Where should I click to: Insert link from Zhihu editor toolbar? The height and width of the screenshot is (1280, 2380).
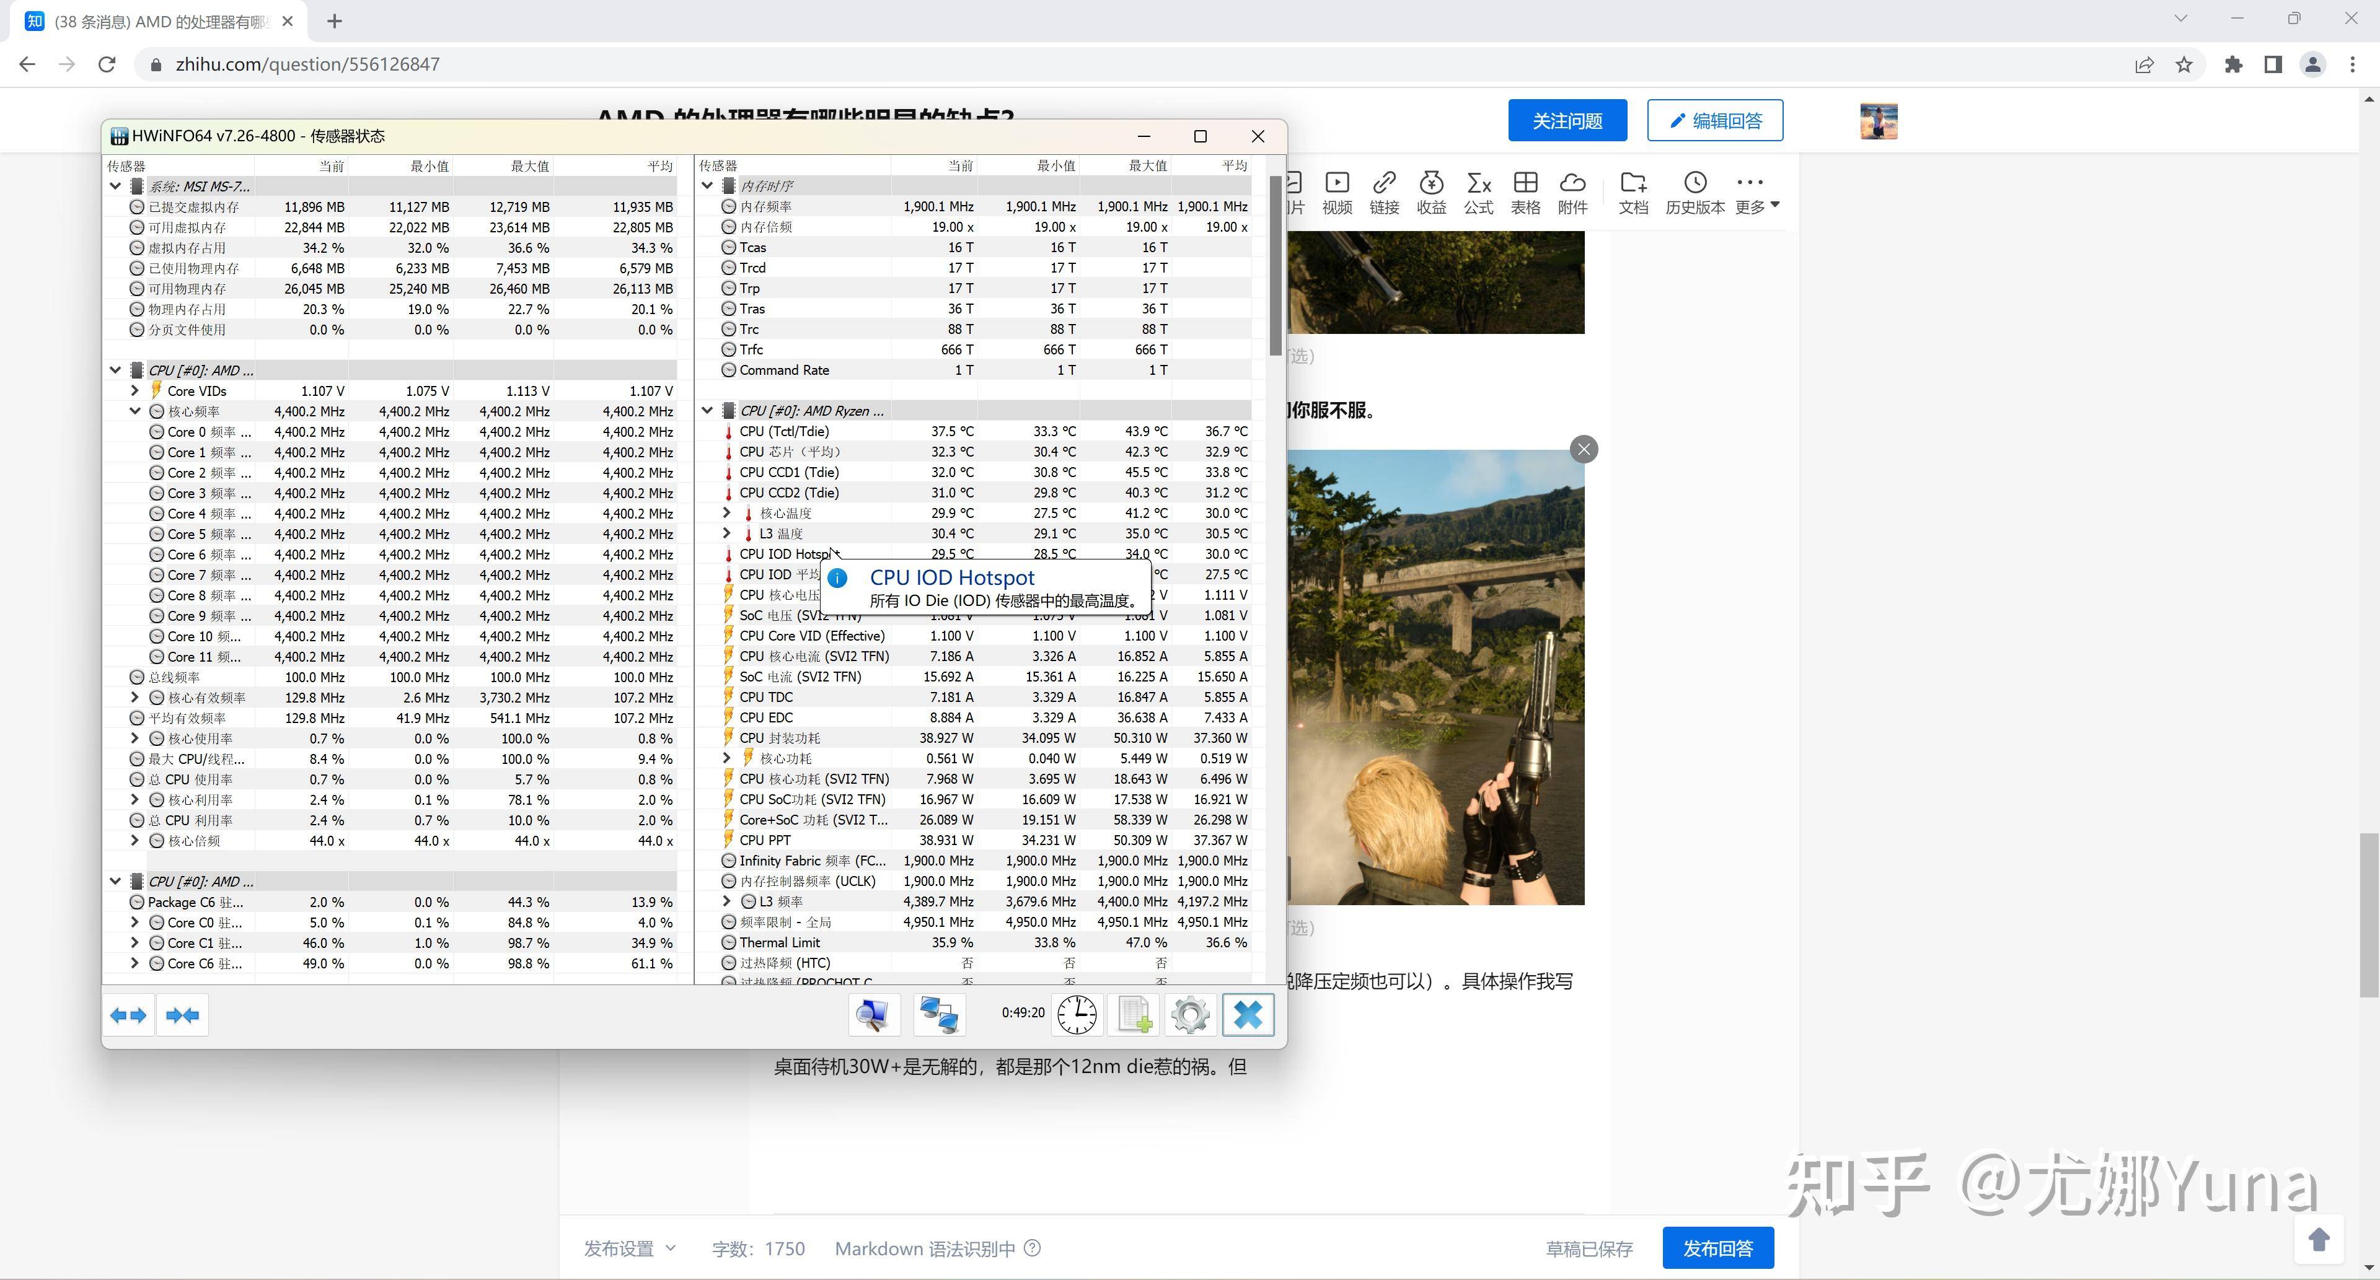[1384, 193]
